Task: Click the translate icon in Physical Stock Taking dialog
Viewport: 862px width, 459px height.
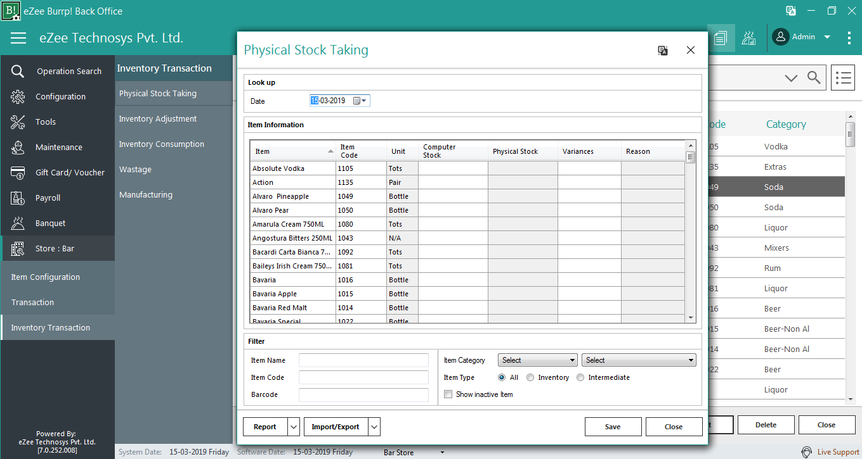Action: tap(663, 51)
